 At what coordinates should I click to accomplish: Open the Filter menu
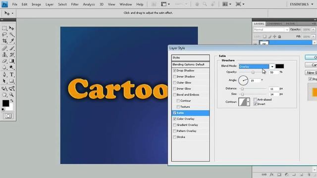(x=75, y=4)
